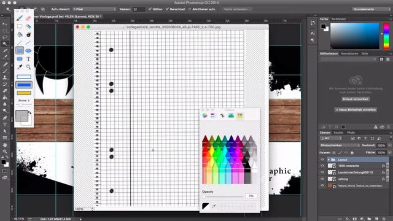Select the pink eraser tool in palette
The height and width of the screenshot is (221, 393).
pos(28,18)
